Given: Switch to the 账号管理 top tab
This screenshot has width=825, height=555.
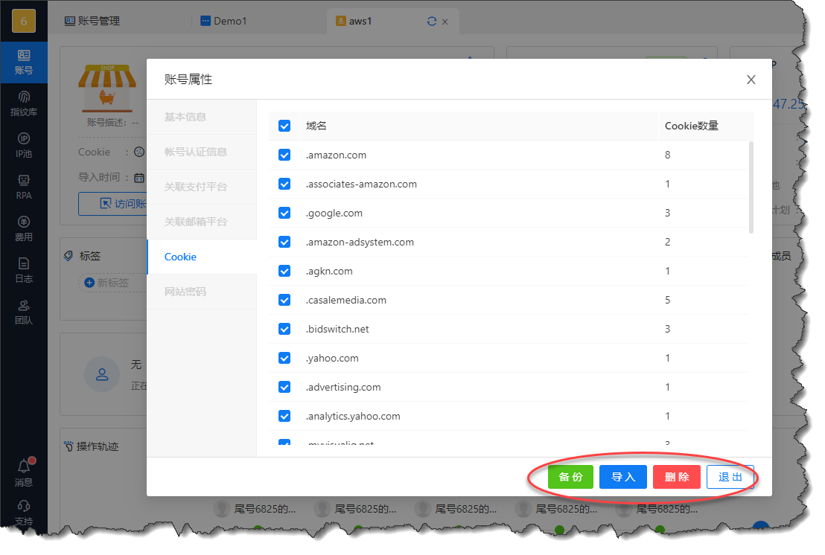Looking at the screenshot, I should (x=92, y=21).
